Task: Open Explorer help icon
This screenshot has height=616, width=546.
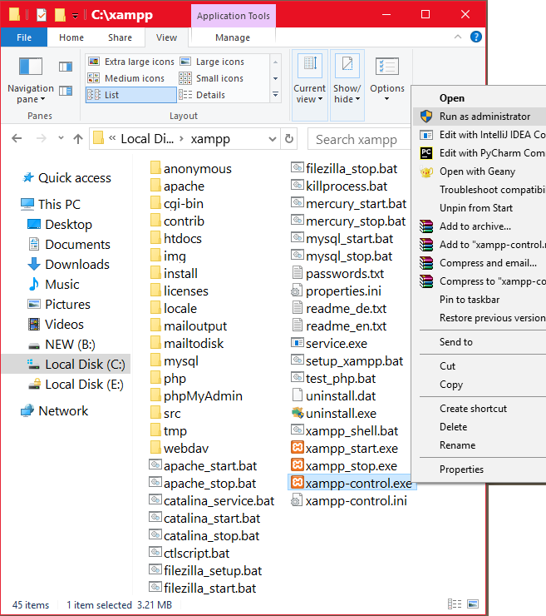Action: point(476,37)
